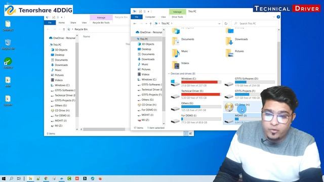The width and height of the screenshot is (324, 182).
Task: Open Task View on the taskbar
Action: [19, 178]
